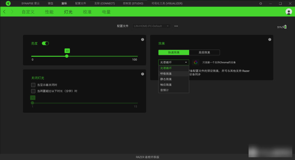Switch to the 自定义 tab
The height and width of the screenshot is (160, 295).
tap(28, 12)
